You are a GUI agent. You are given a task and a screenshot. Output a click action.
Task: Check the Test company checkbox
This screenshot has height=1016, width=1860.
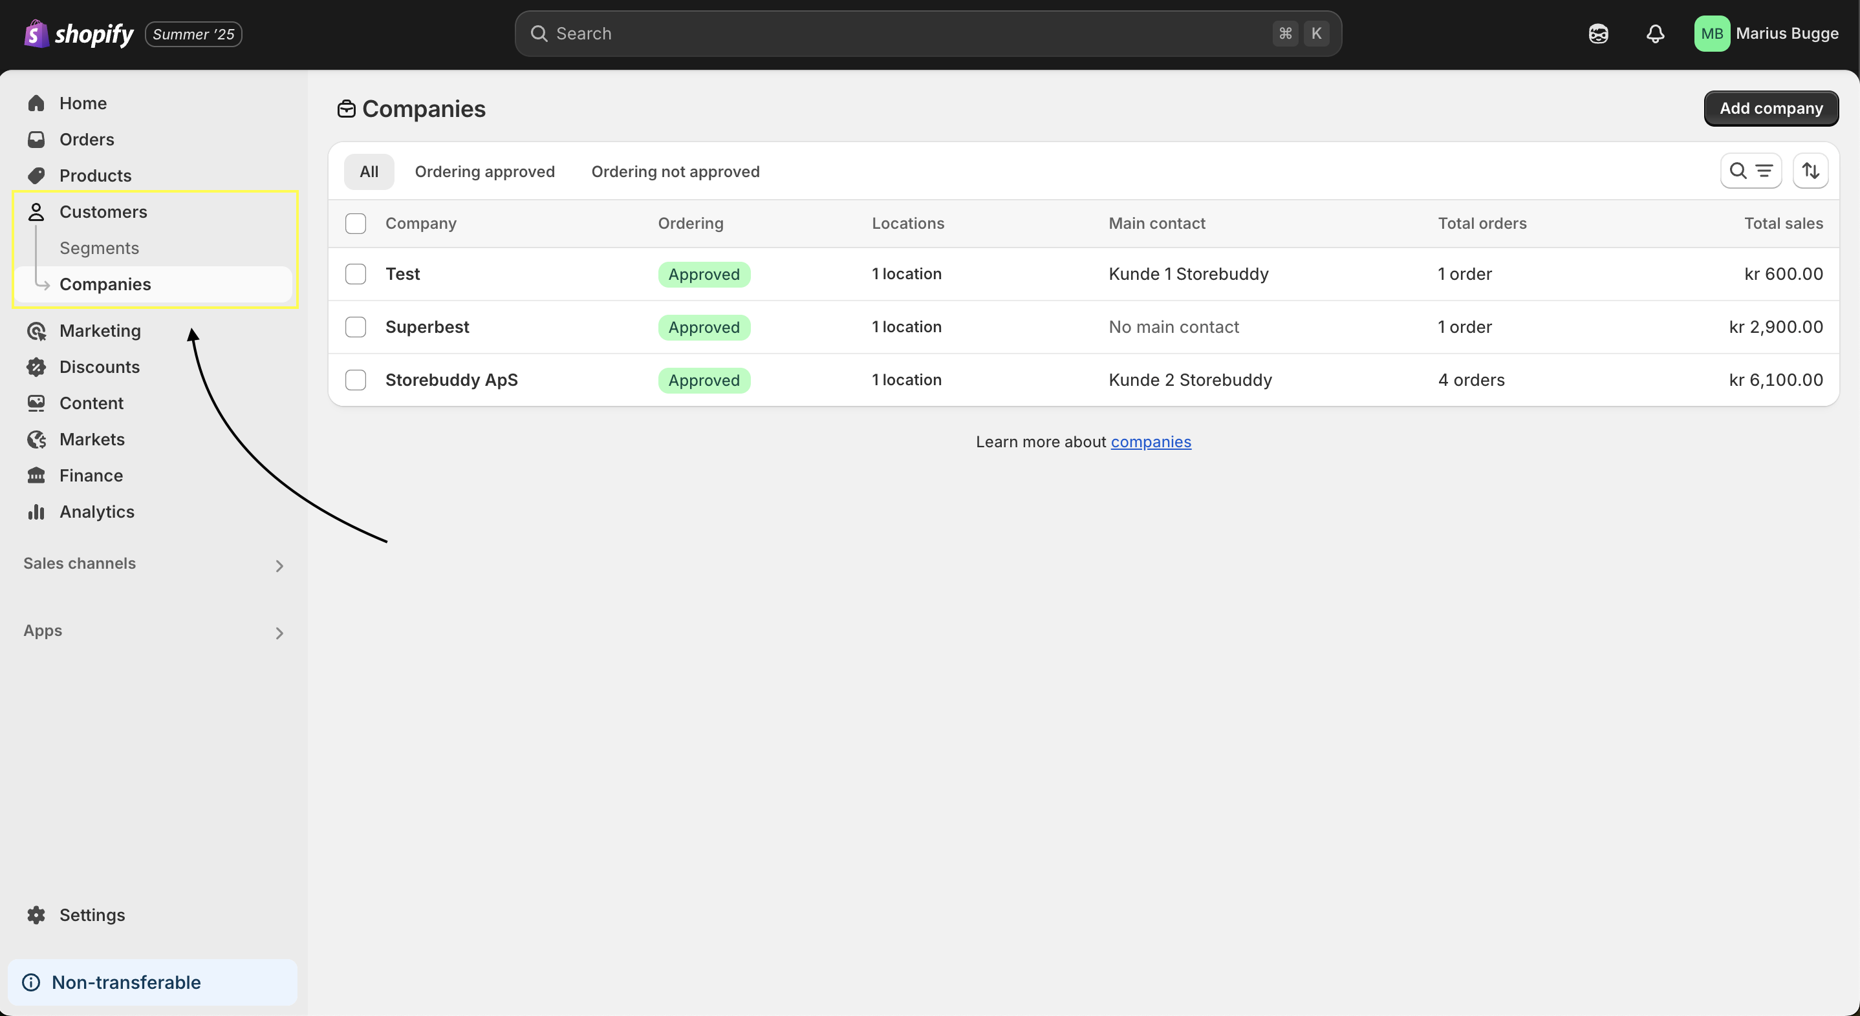(355, 274)
